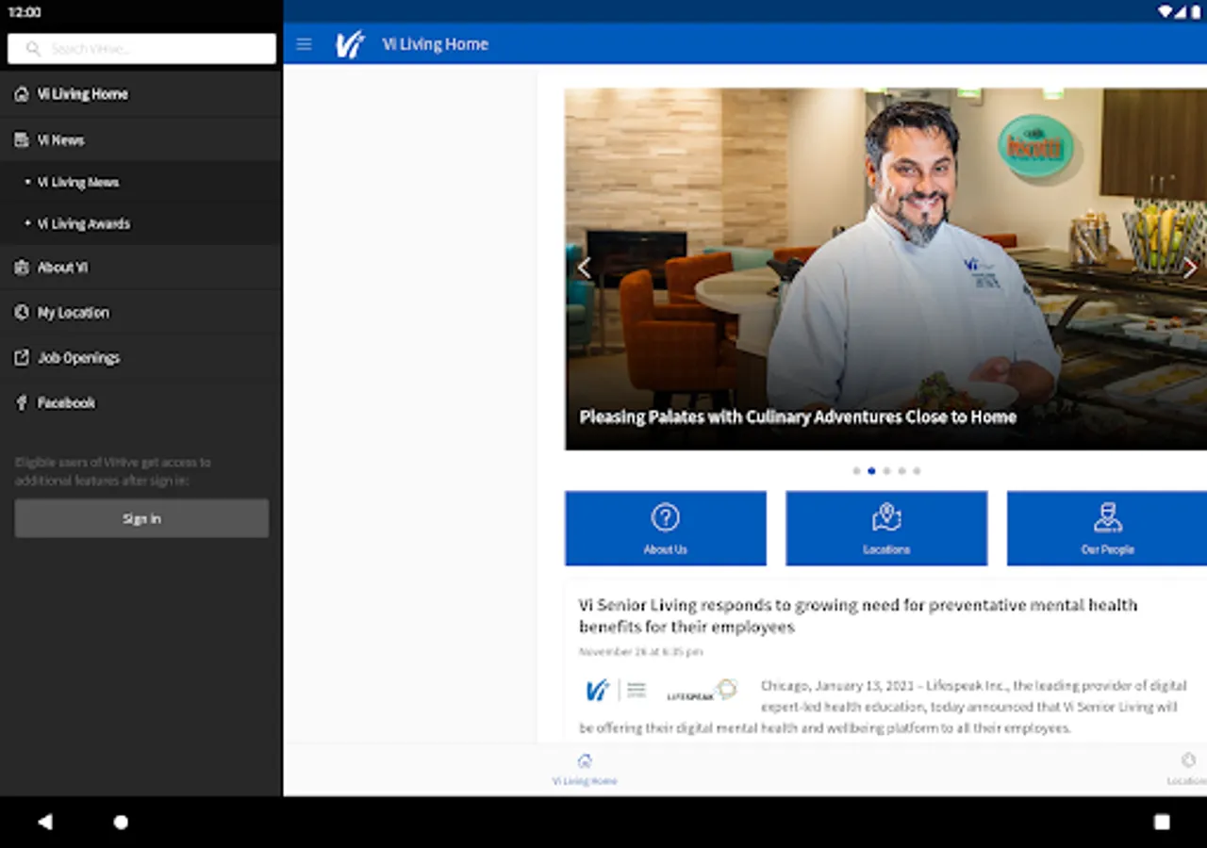
Task: Show next carousel slide
Action: click(1190, 269)
